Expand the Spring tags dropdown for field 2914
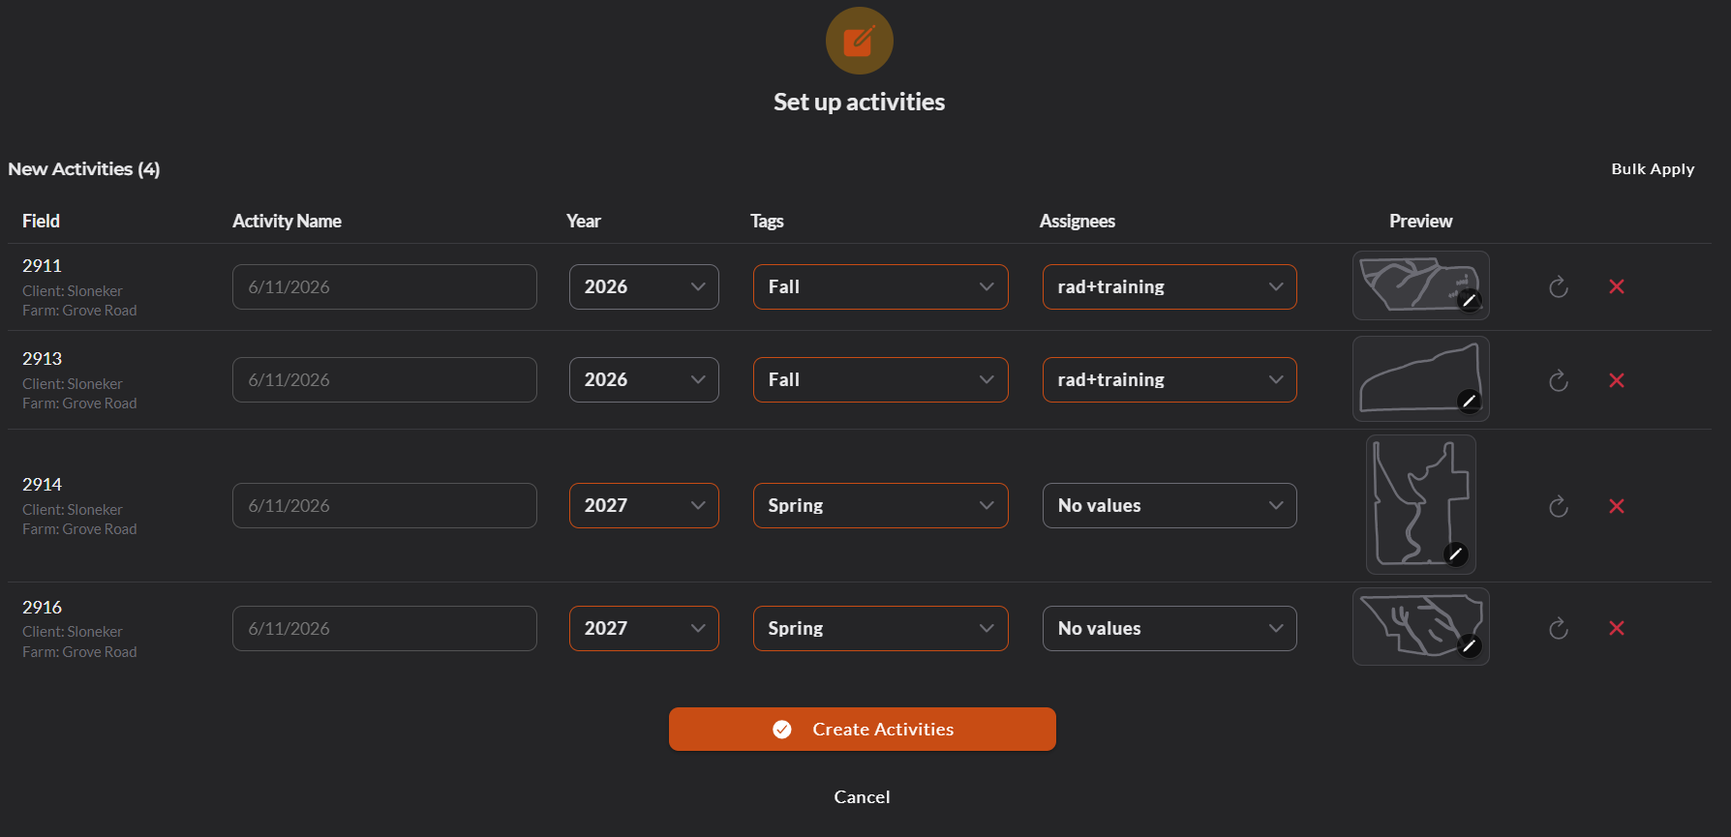 pyautogui.click(x=881, y=505)
